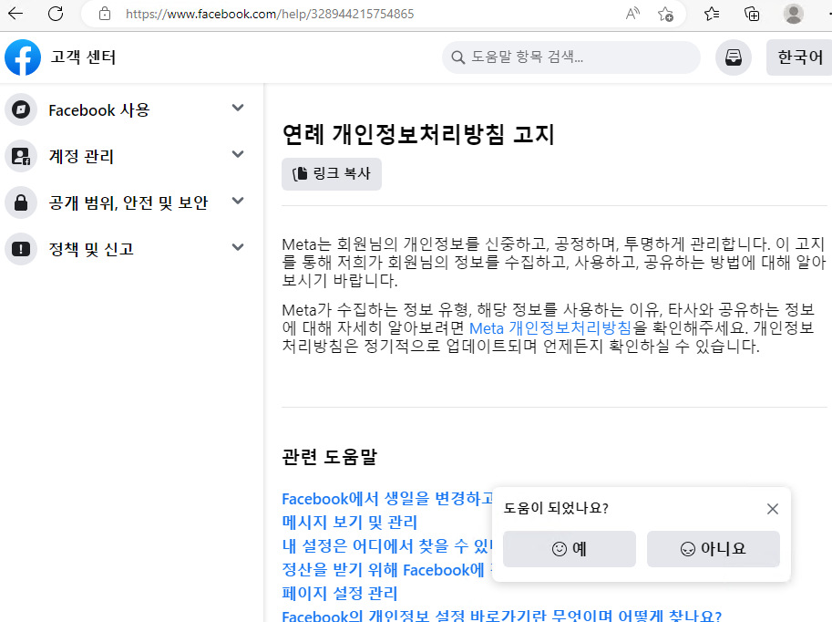Open the Facebook의 개인정보 설정 바로가기란 link
Viewport: 832px width, 622px height.
coord(502,616)
